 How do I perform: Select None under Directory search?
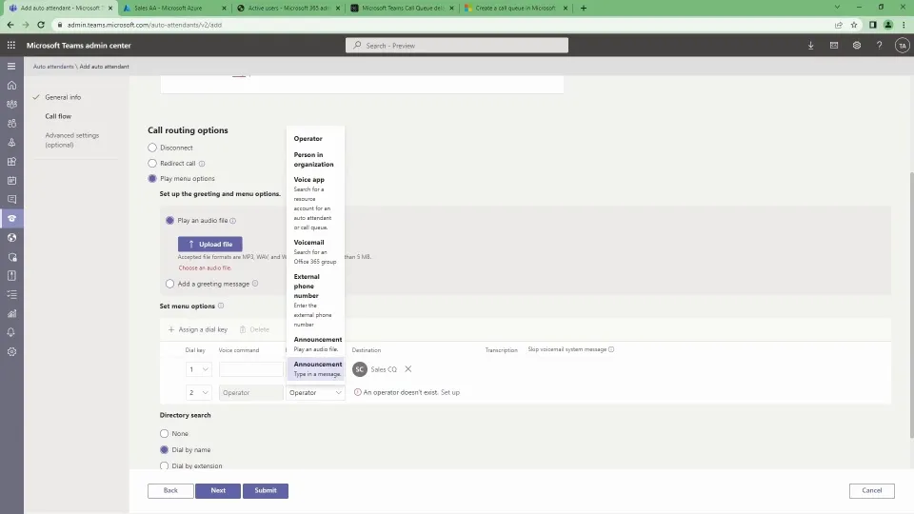pyautogui.click(x=164, y=434)
